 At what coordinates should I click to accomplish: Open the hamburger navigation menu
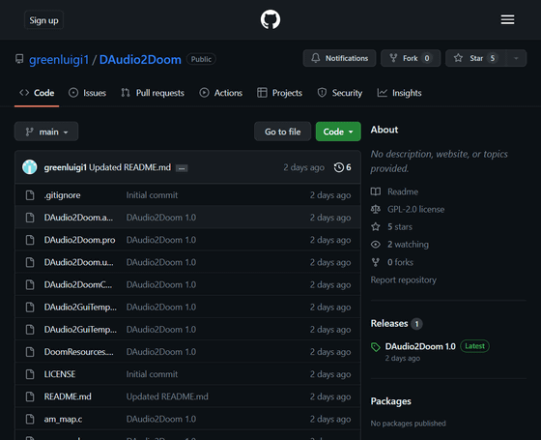(x=507, y=19)
